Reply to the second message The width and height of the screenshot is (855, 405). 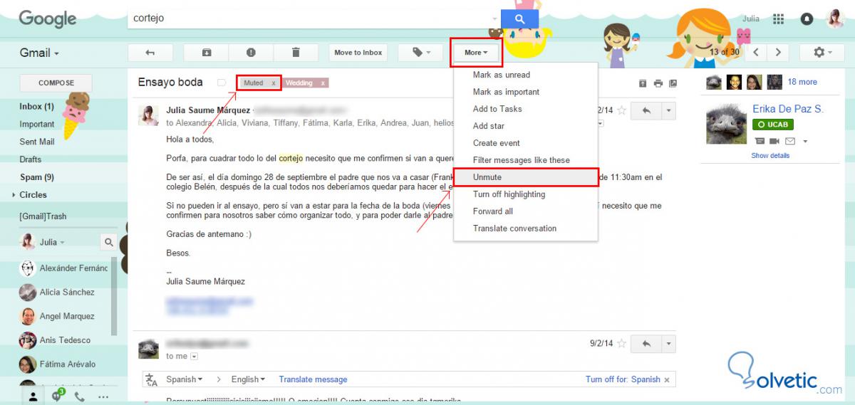tap(646, 344)
